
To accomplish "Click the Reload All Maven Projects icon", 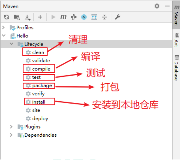I will [7, 17].
